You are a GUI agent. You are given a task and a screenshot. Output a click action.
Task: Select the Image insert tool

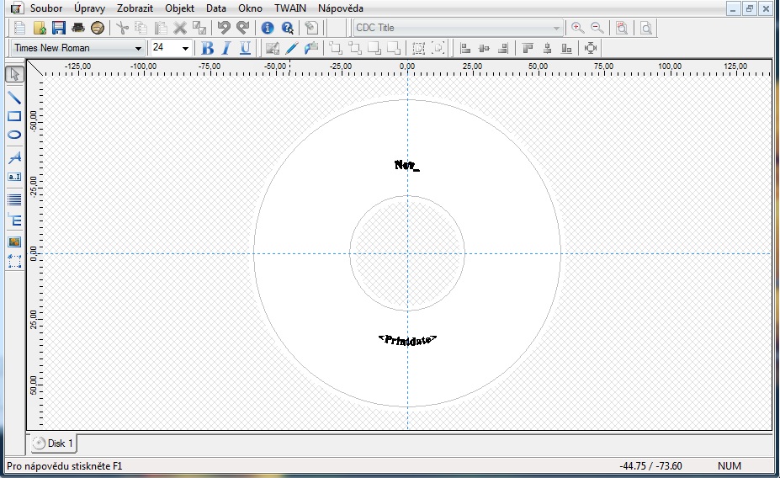[14, 242]
